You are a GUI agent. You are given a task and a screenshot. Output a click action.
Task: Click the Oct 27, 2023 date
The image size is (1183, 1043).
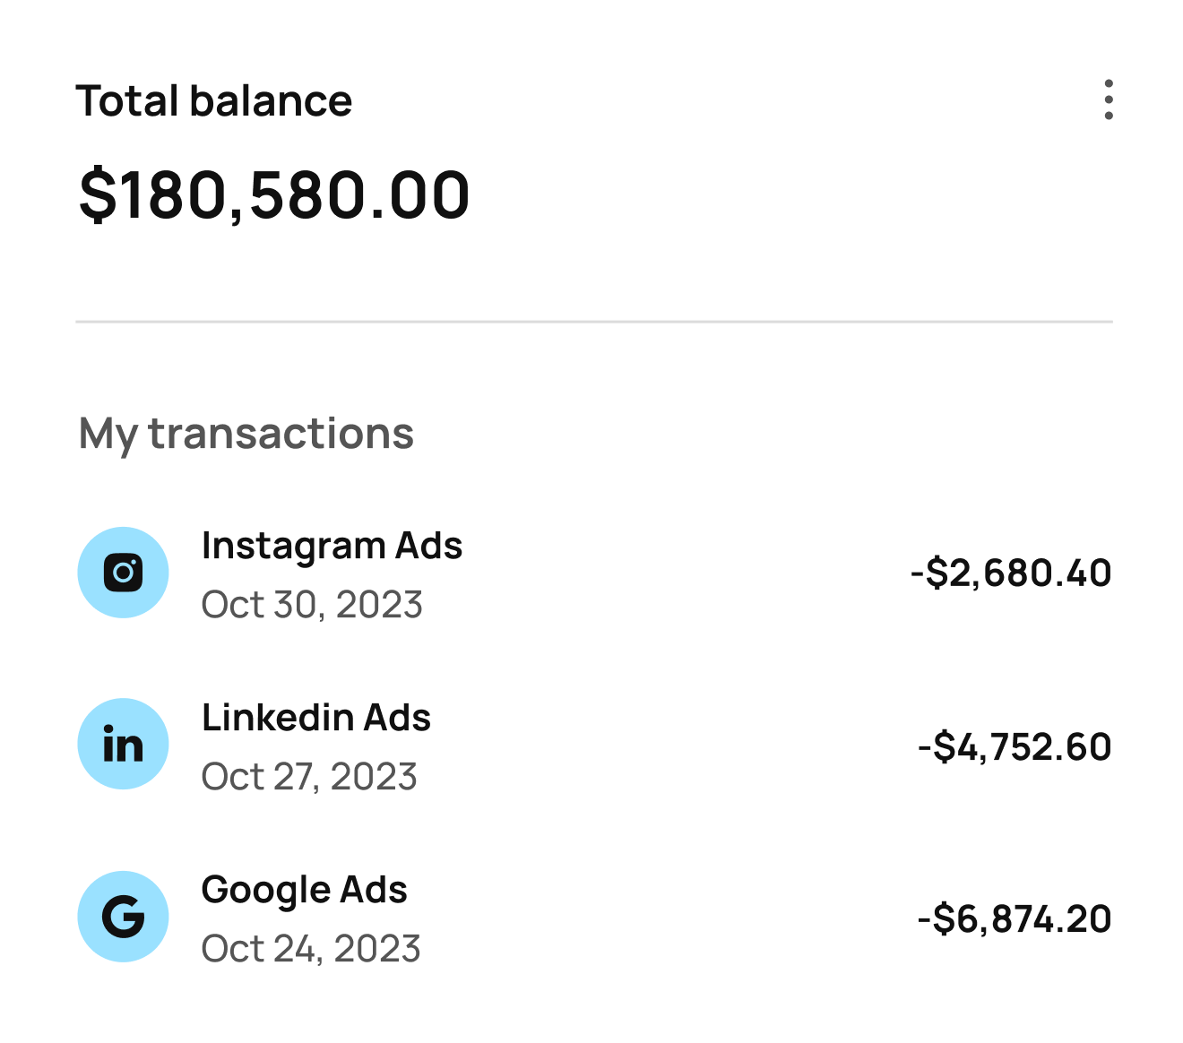click(309, 777)
